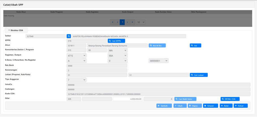Open the Tipe Anggaran dropdown
The height and width of the screenshot is (117, 257).
point(77,80)
